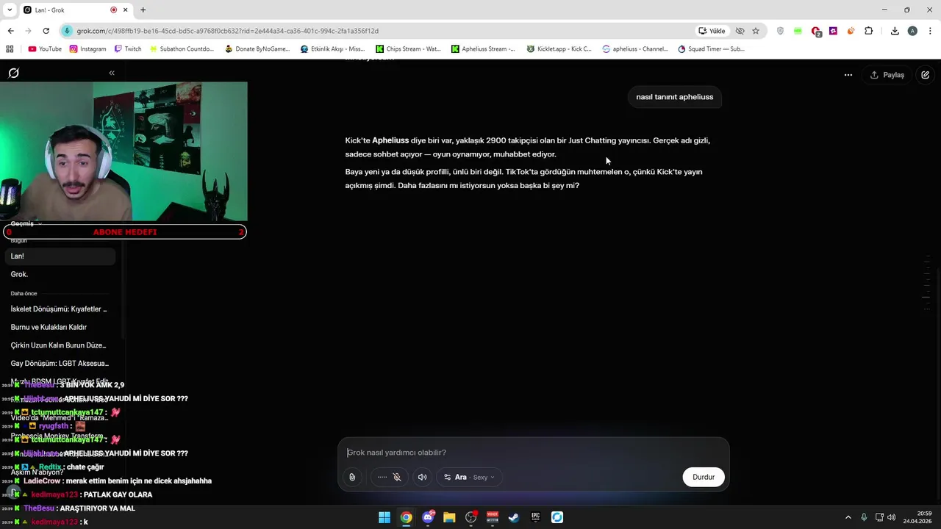Open Windows Start menu

pyautogui.click(x=384, y=517)
